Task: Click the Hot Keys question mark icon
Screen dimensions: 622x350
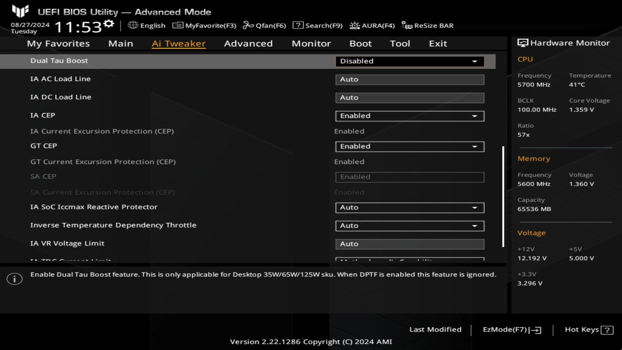Action: pyautogui.click(x=607, y=330)
